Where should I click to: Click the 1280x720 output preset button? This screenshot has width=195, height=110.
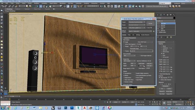click(x=141, y=66)
